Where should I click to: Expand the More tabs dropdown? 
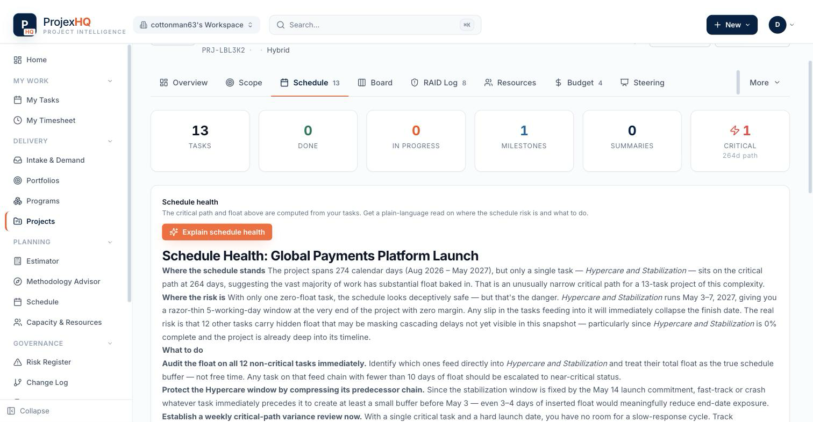click(x=765, y=83)
